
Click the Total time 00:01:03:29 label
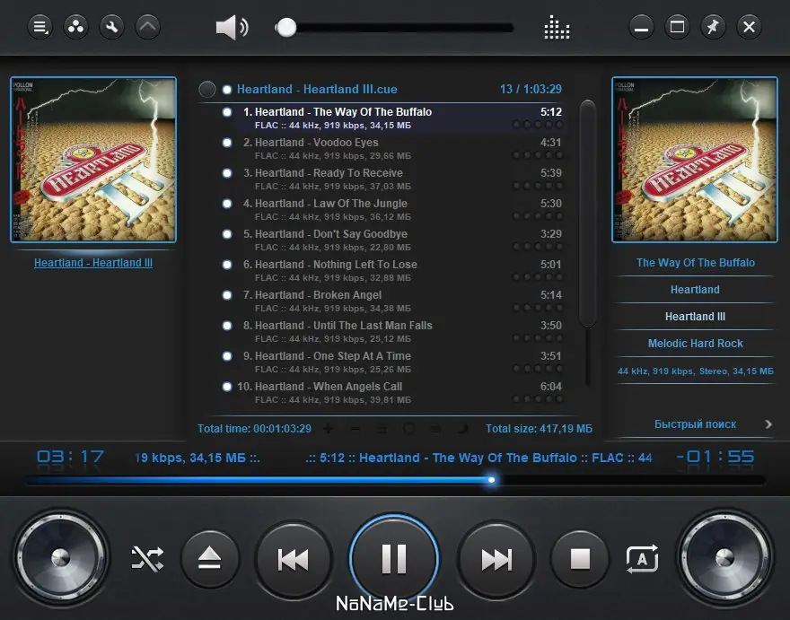click(254, 429)
